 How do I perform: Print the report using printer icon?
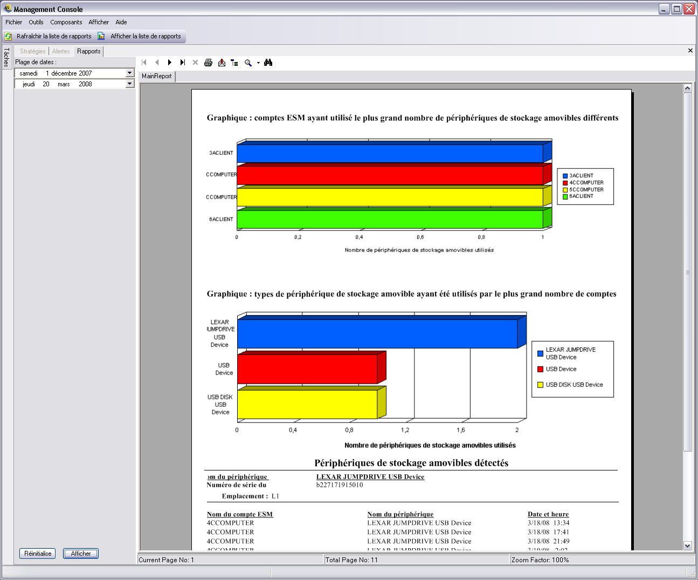pyautogui.click(x=209, y=63)
